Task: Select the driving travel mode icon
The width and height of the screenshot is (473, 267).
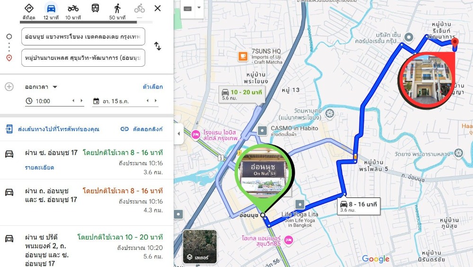Action: pos(51,9)
